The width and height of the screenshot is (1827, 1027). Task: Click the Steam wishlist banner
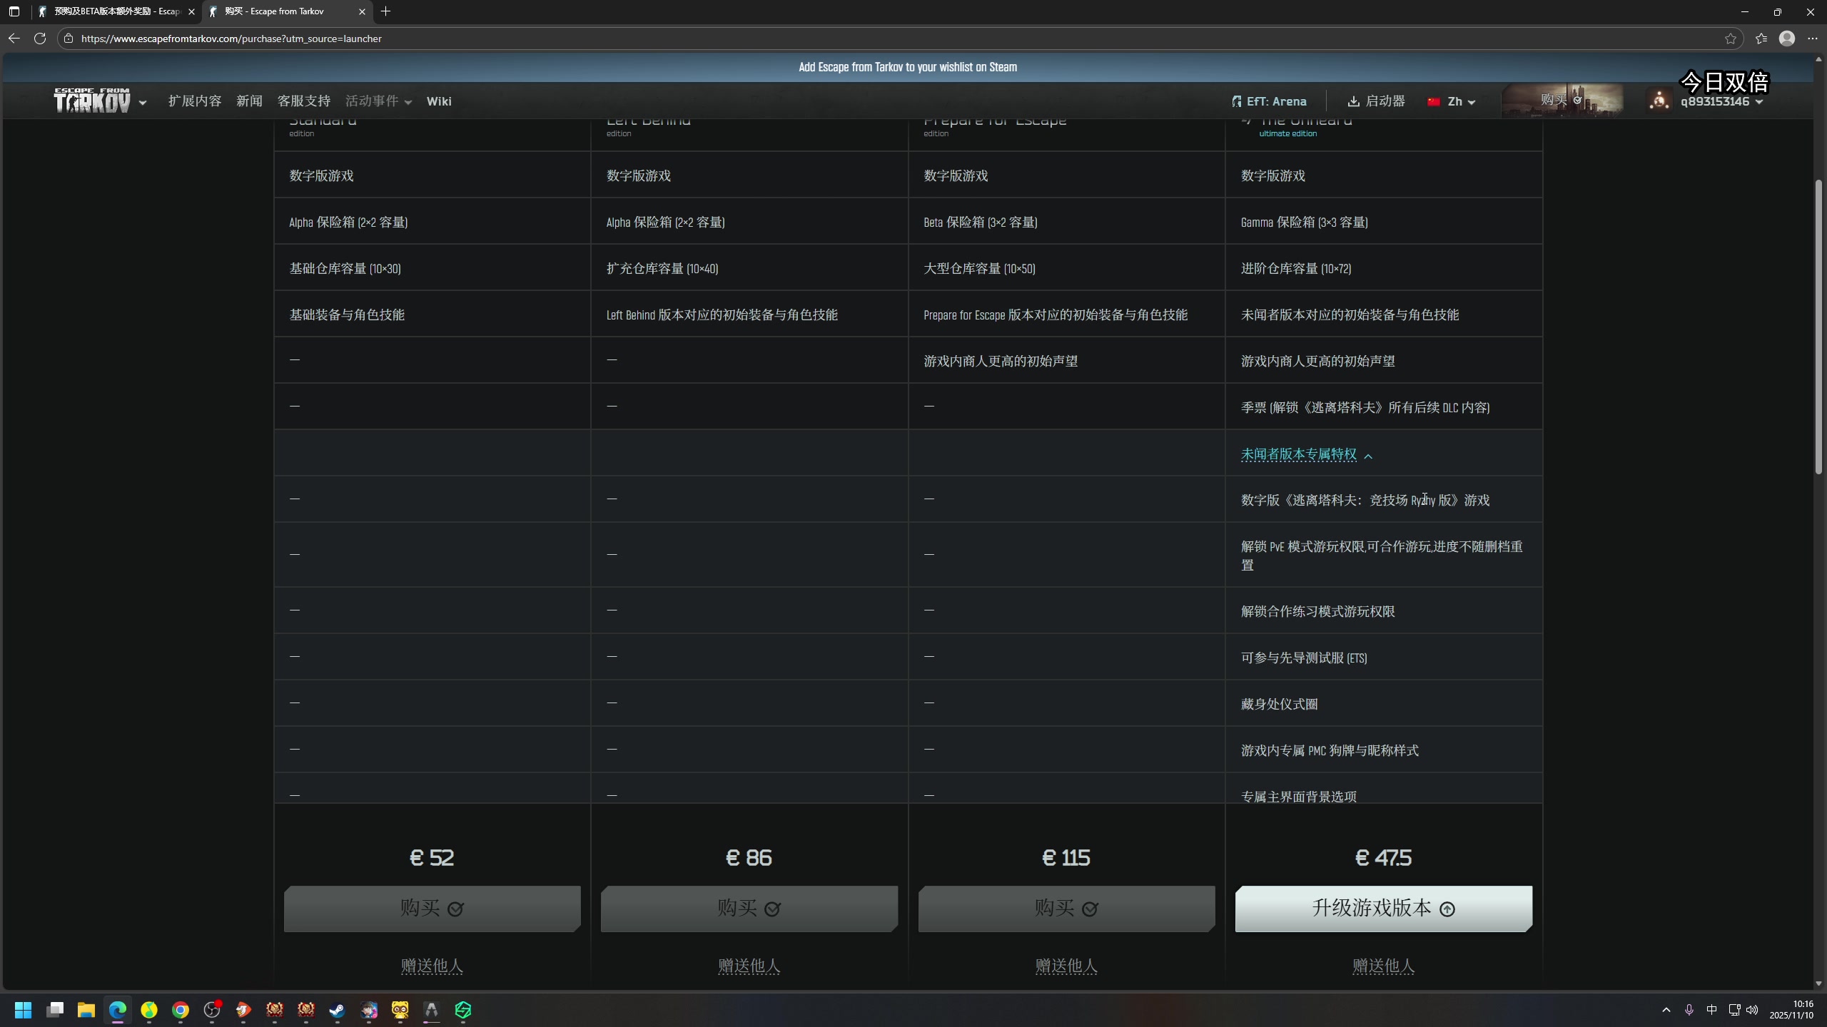(x=908, y=67)
